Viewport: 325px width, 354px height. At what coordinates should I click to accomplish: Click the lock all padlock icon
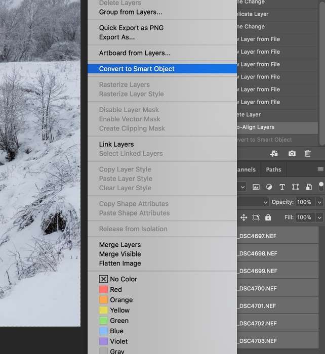(268, 217)
